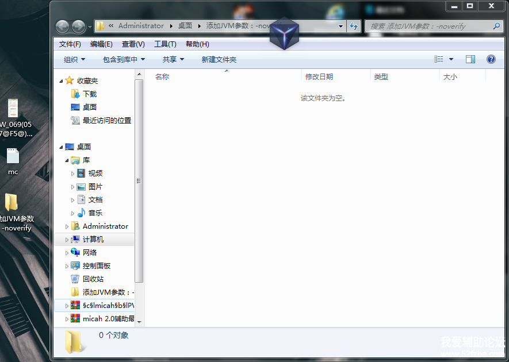Select the 文档 library icon
Viewport: 509px width, 362px height.
coord(81,199)
